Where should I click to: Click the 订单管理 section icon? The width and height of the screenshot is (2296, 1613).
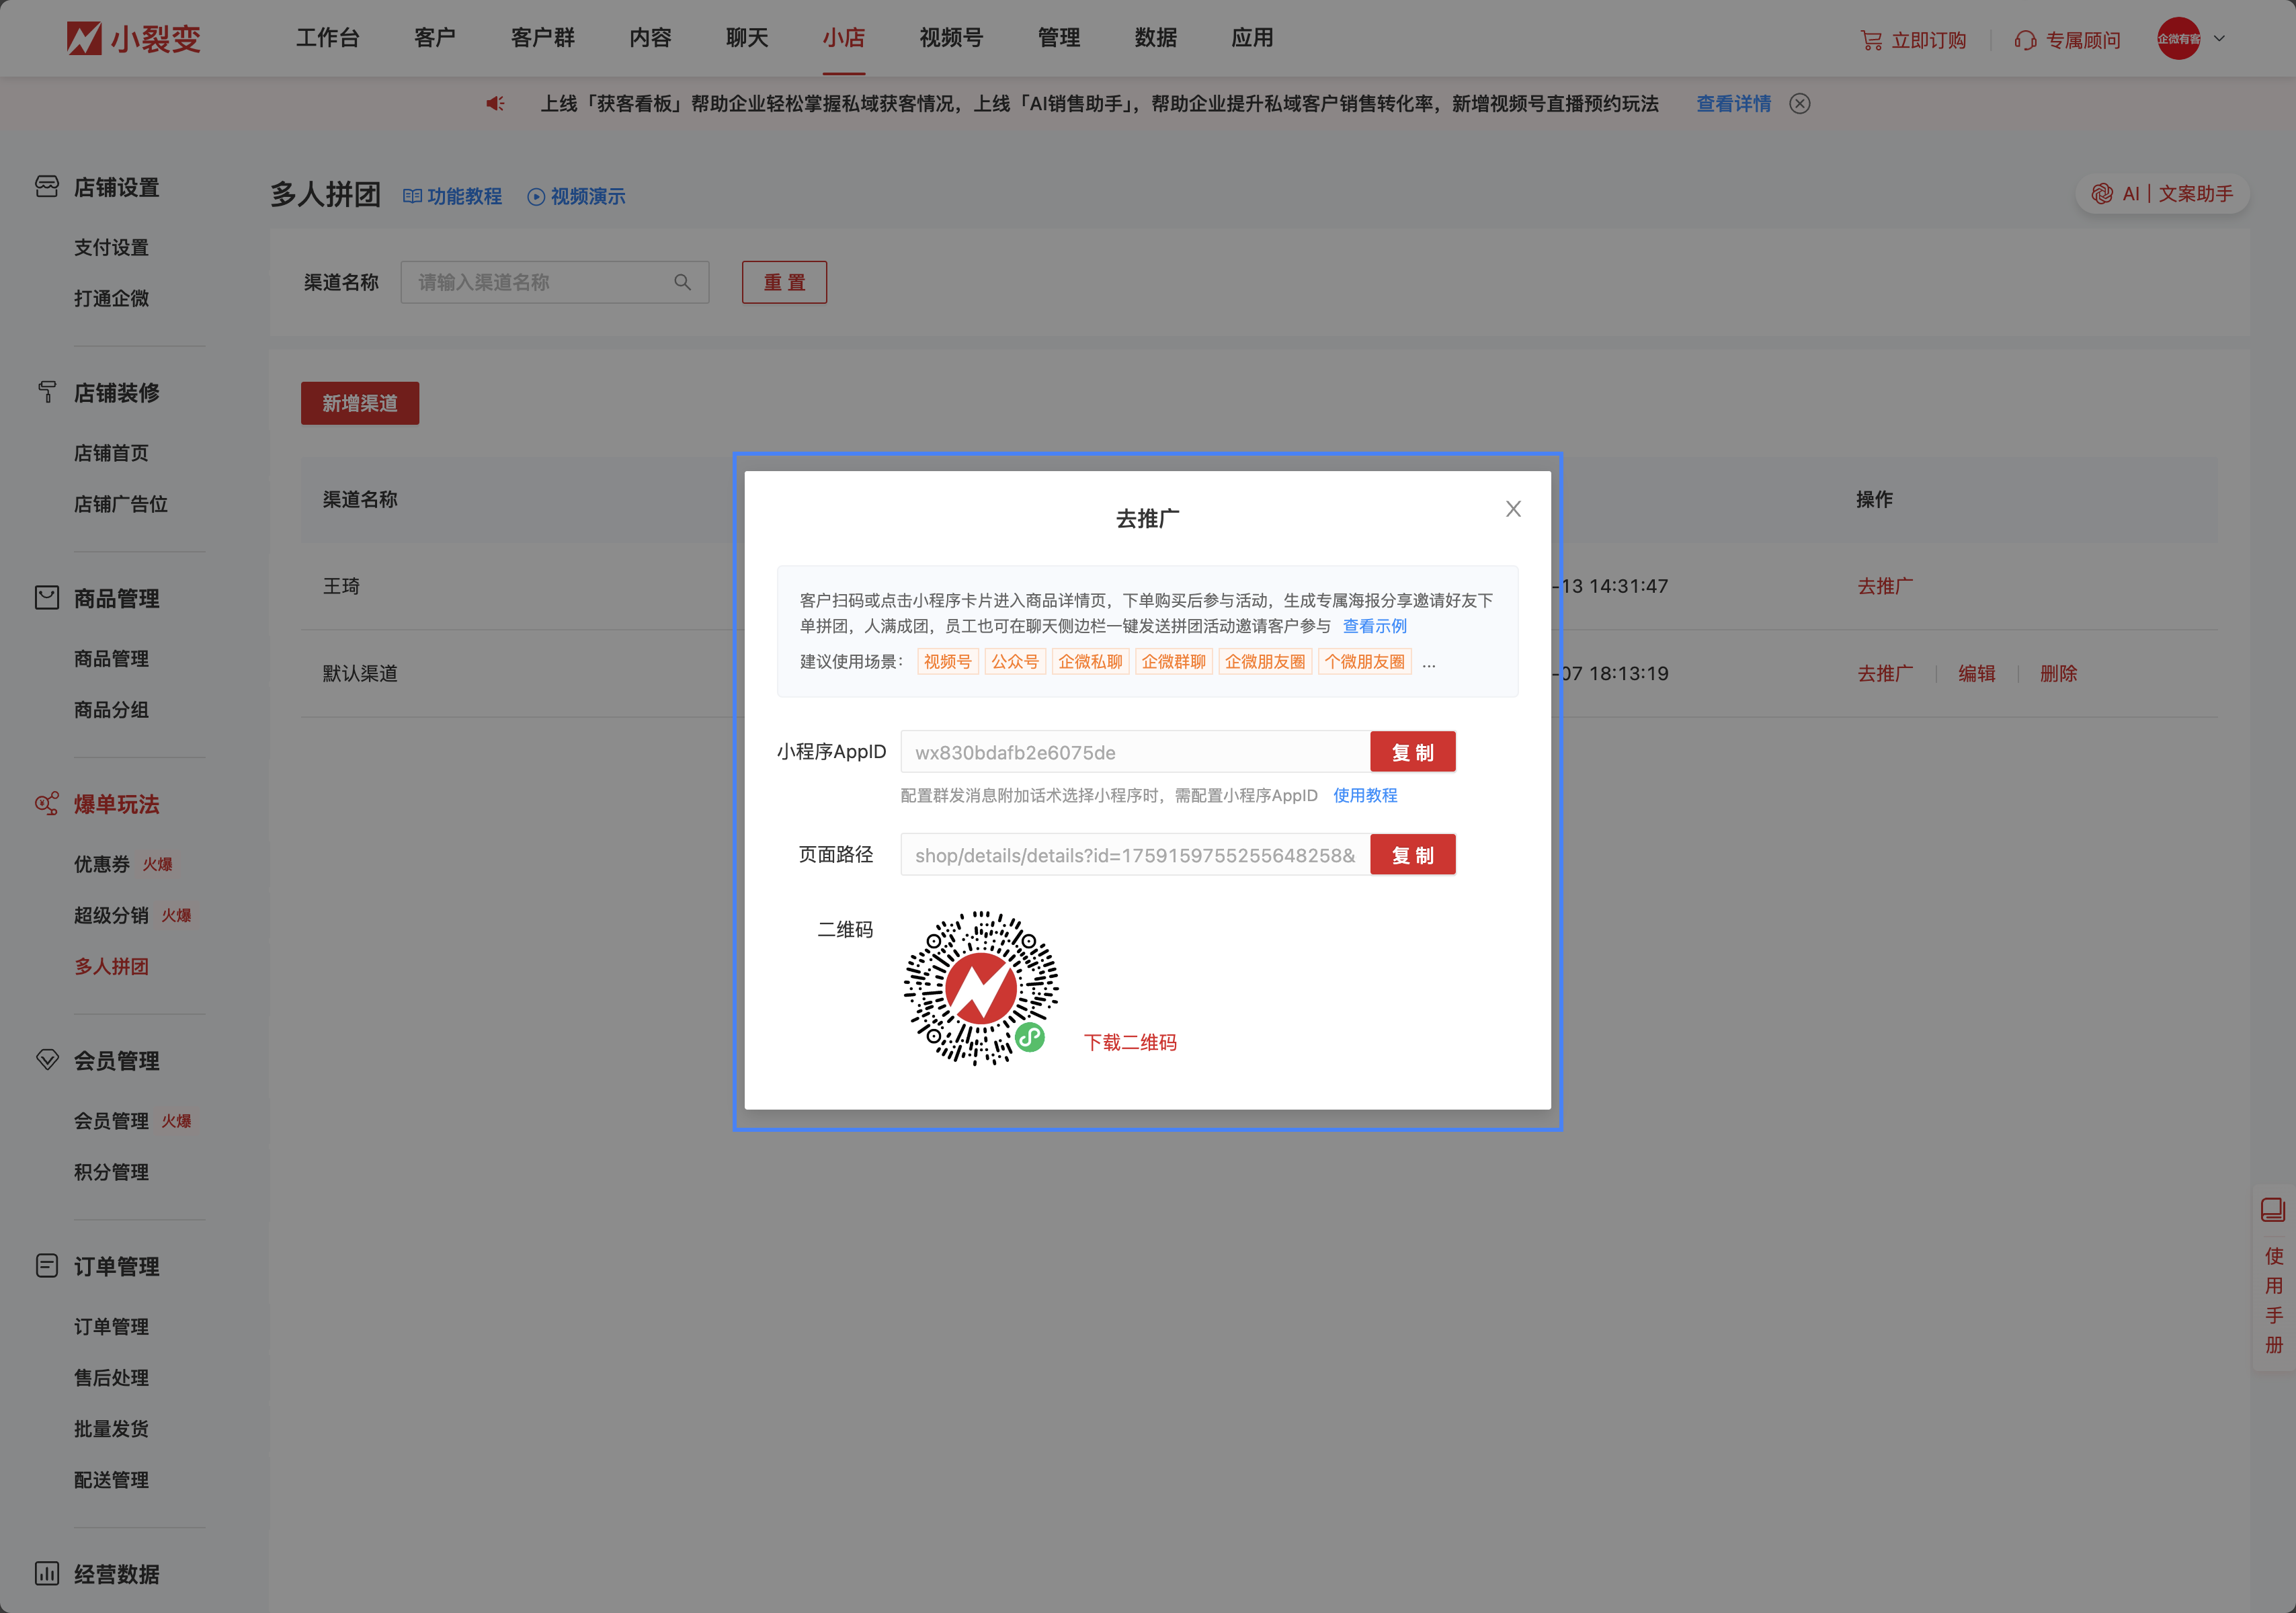click(x=46, y=1266)
